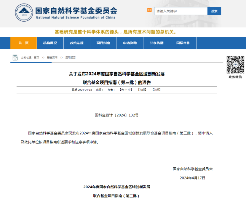Type in the 请输入关键字 search field
This screenshot has width=246, height=204.
181,11
